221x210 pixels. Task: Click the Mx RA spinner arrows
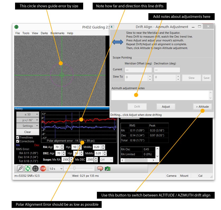(71, 160)
